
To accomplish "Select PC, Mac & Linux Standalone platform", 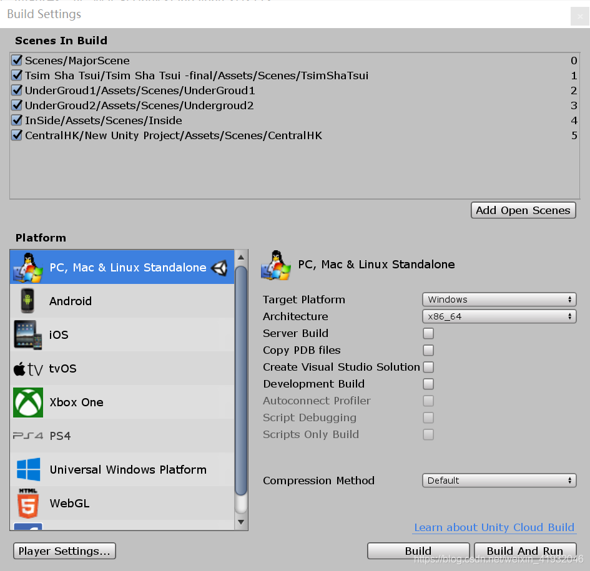I will [x=122, y=267].
